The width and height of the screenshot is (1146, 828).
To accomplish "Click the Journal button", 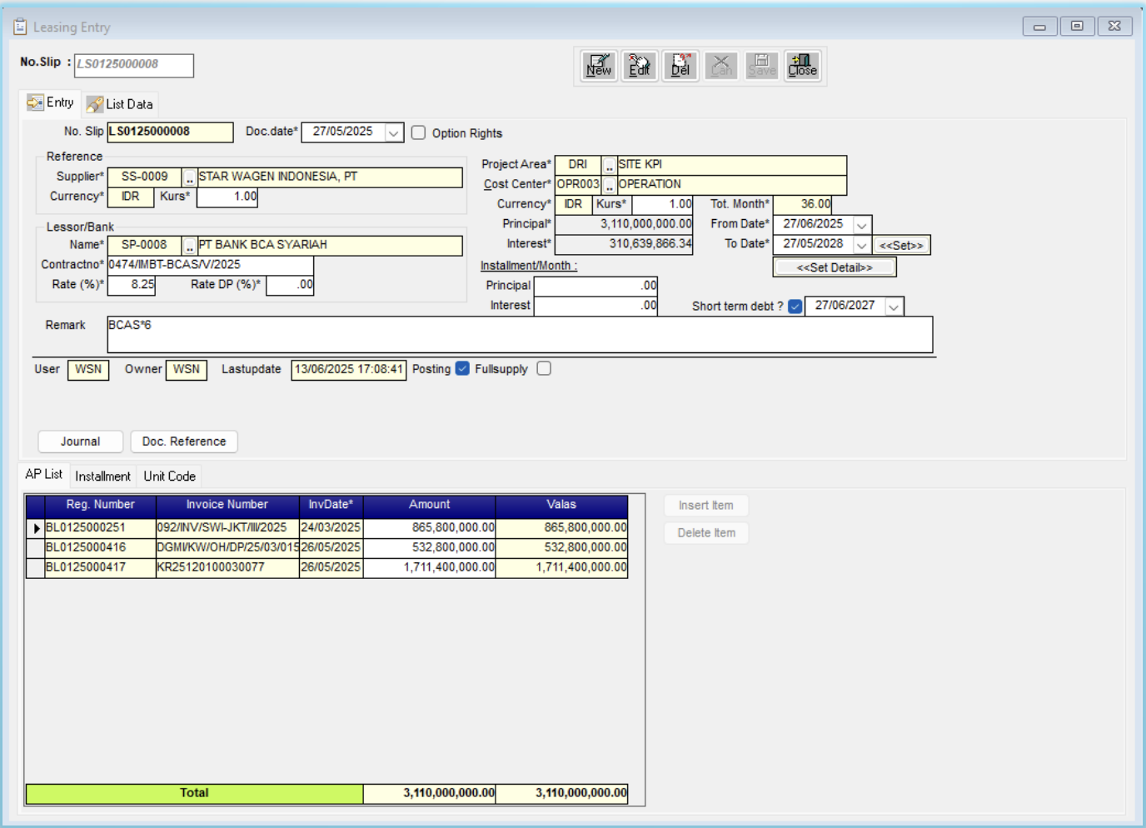I will [x=81, y=441].
